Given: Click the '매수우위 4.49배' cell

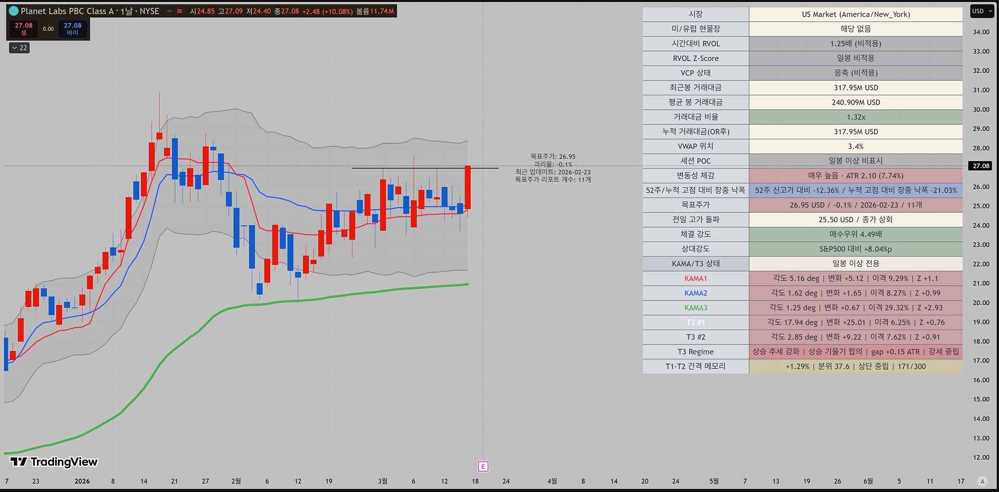Looking at the screenshot, I should click(x=856, y=234).
